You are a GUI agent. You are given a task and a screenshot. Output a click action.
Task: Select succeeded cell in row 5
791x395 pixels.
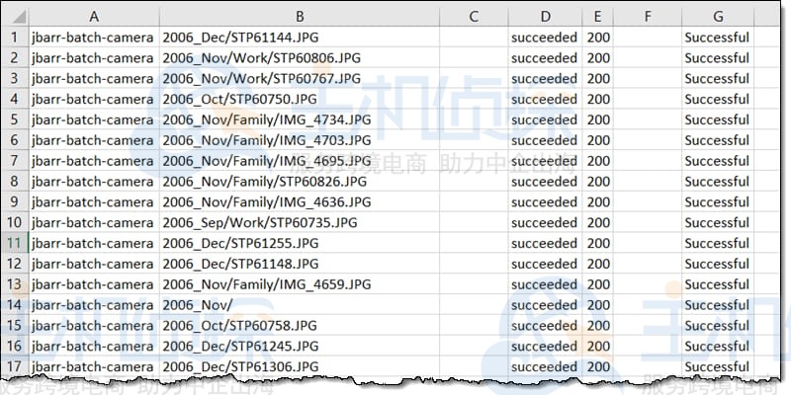545,119
